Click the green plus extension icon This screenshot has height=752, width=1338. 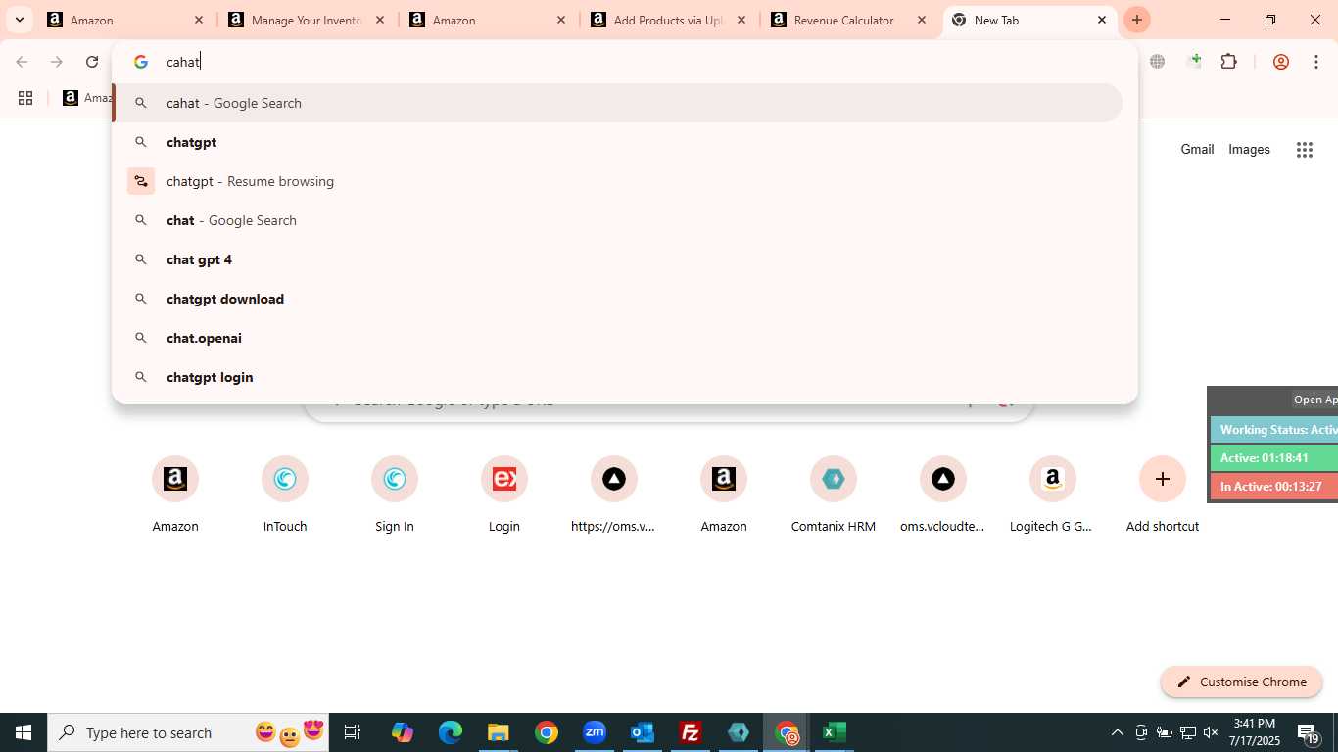1194,62
